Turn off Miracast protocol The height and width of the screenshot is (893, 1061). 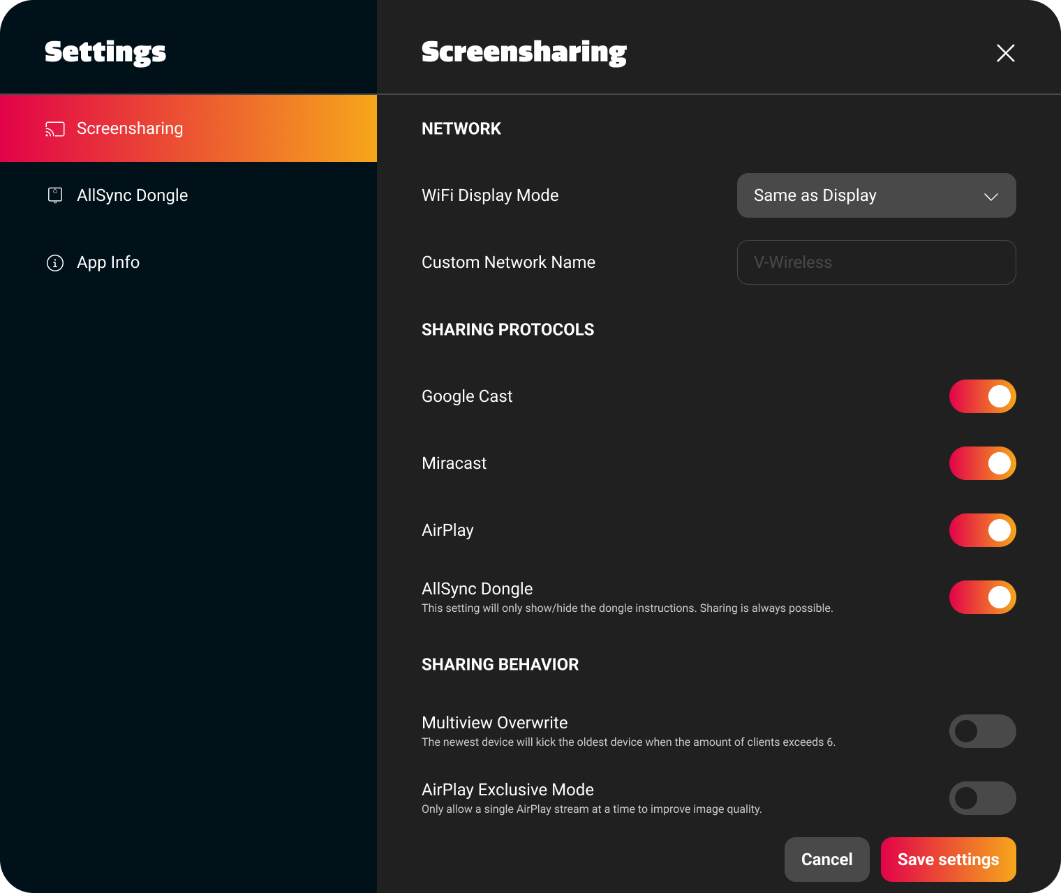pyautogui.click(x=982, y=463)
